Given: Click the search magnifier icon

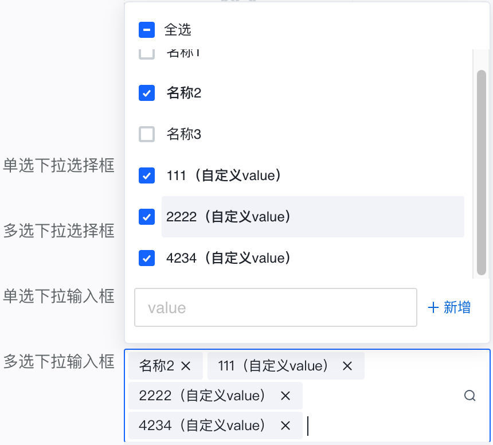Looking at the screenshot, I should click(470, 396).
